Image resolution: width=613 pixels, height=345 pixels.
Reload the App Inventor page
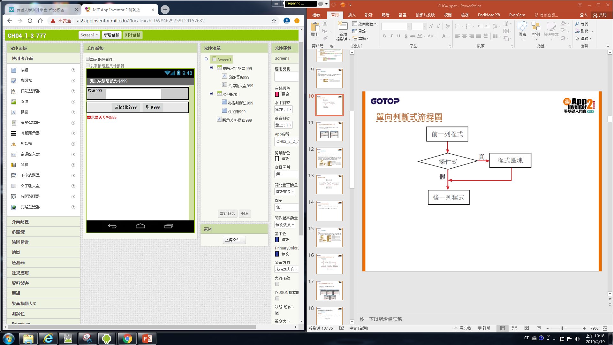pos(30,21)
